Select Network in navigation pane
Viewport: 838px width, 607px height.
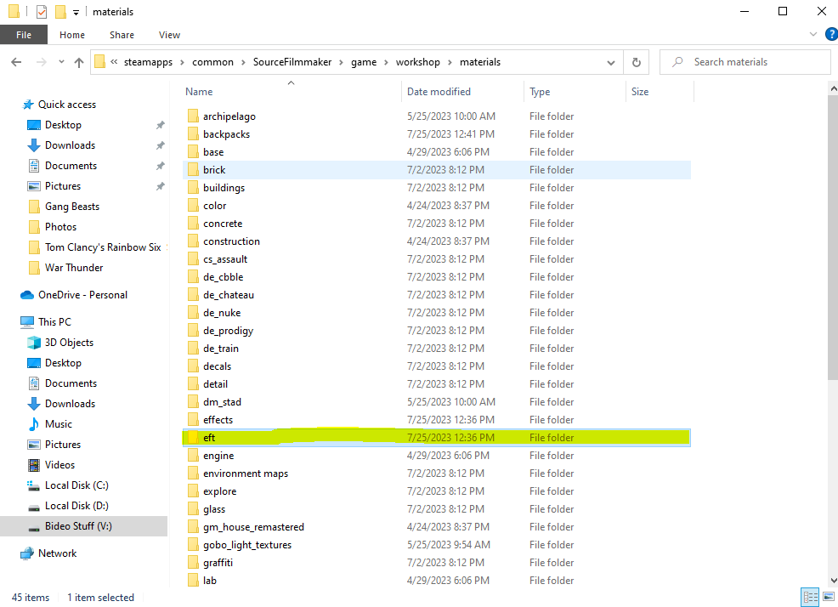pyautogui.click(x=57, y=553)
